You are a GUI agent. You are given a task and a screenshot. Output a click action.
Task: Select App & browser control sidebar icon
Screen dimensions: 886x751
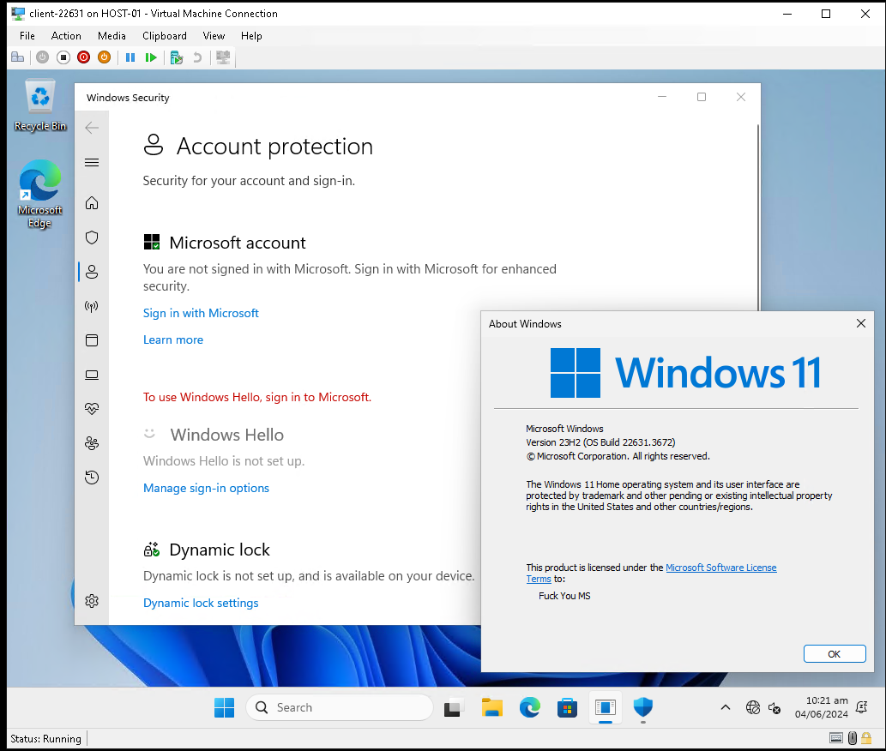92,340
